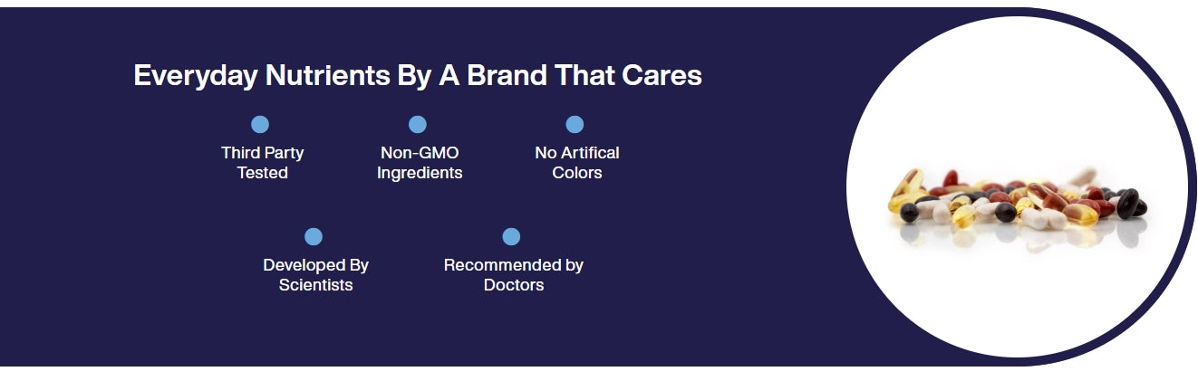The height and width of the screenshot is (381, 1198).
Task: Select the large black capsule at pile's right end
Action: [1127, 204]
